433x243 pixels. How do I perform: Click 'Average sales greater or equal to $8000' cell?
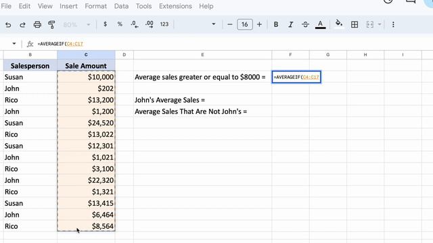pos(202,77)
